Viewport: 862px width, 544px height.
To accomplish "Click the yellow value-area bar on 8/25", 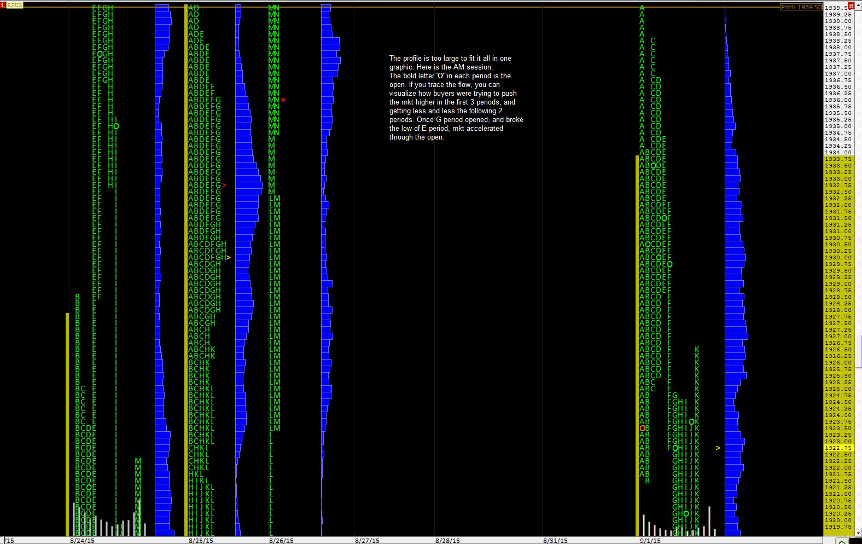I will click(x=186, y=270).
